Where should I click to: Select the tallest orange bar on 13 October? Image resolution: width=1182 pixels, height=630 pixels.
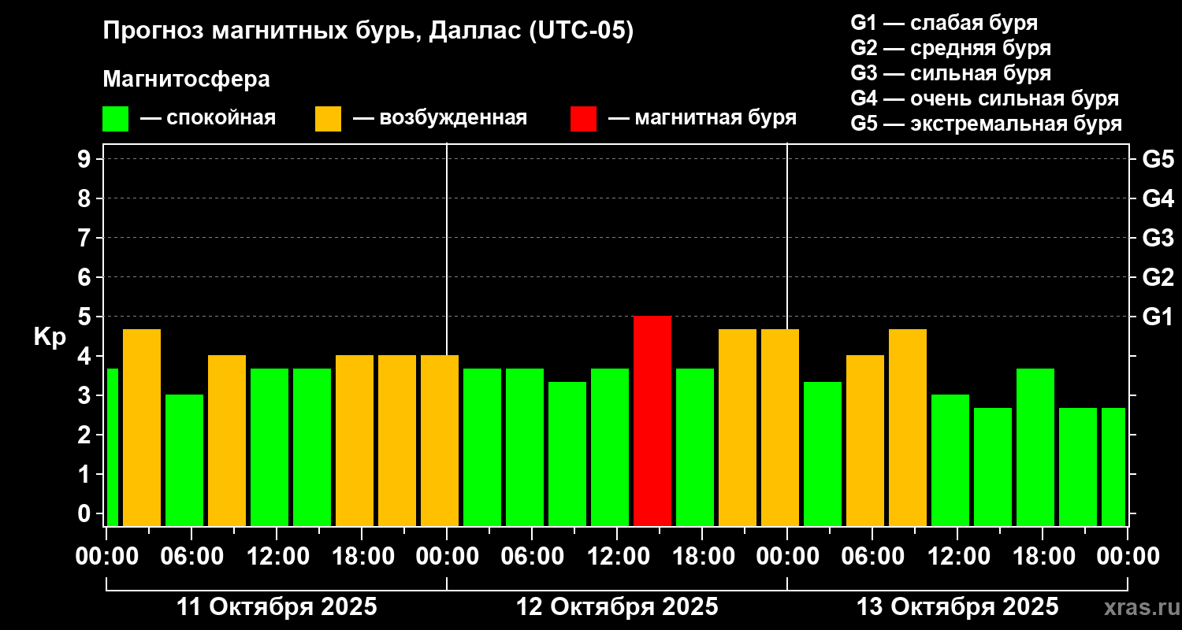tap(908, 428)
